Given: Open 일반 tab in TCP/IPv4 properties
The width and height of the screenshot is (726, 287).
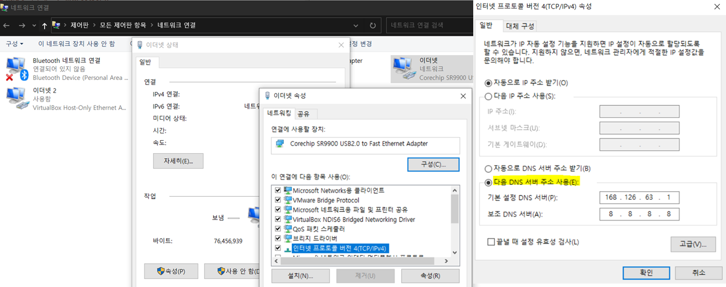Looking at the screenshot, I should tap(487, 25).
